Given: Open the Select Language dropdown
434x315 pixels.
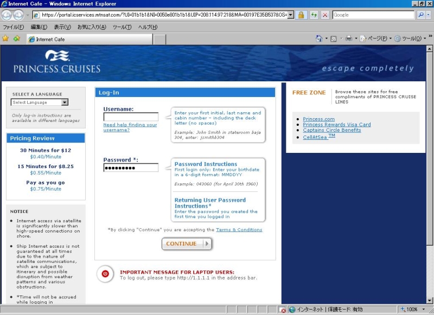Looking at the screenshot, I should pyautogui.click(x=39, y=102).
